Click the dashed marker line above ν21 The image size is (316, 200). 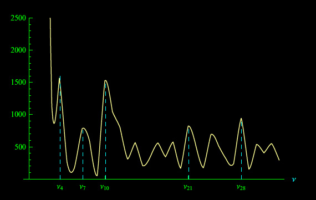[x=188, y=153]
